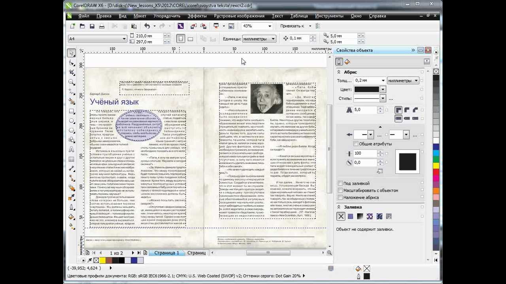Viewport: 506px width, 284px height.
Task: Choose Uniform fill type
Action: click(x=350, y=216)
